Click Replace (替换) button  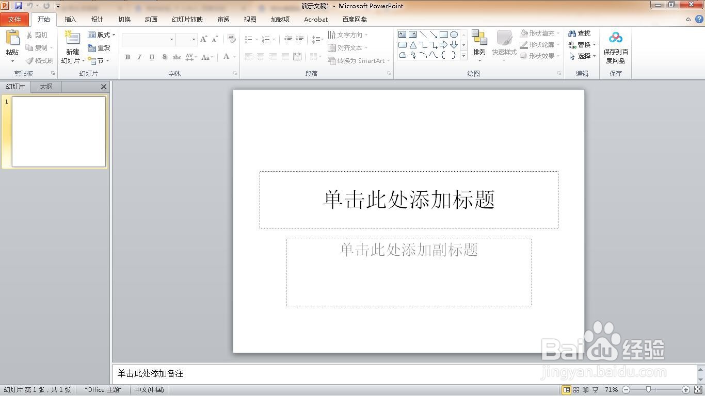click(x=582, y=44)
